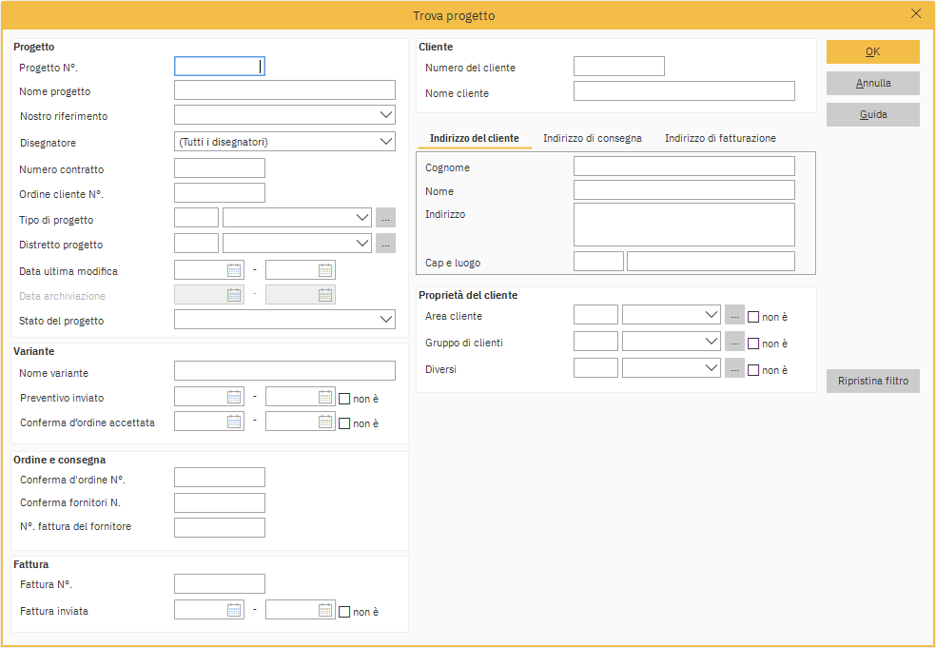Click the browse button next to Distretto progetto
The image size is (936, 648).
pyautogui.click(x=385, y=244)
